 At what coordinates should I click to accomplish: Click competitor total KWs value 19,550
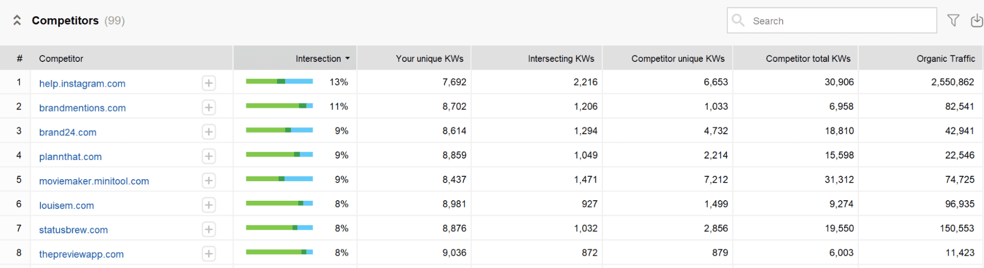tap(839, 228)
